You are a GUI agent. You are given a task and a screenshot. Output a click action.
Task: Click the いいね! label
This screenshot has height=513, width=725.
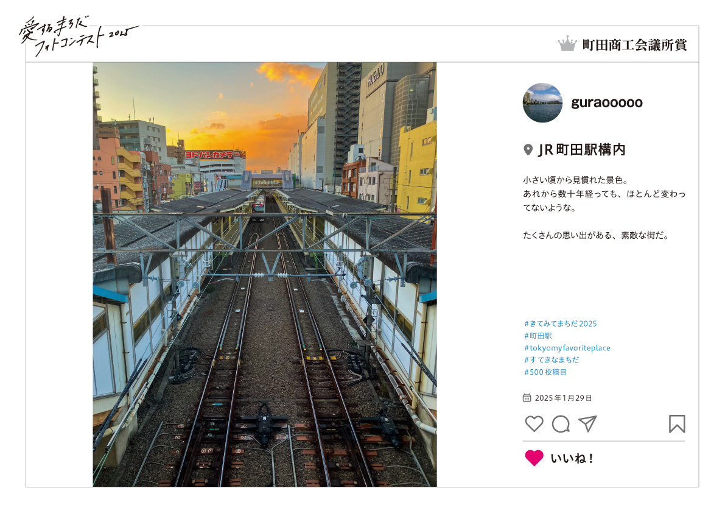pos(572,458)
